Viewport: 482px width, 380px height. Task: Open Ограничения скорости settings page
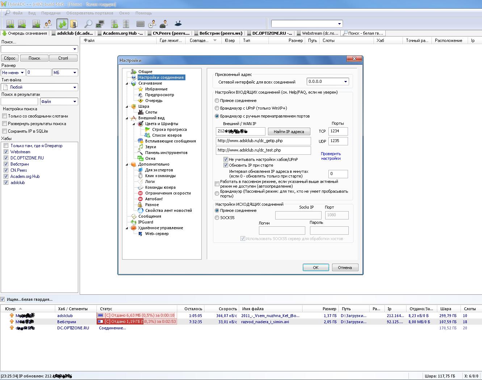168,193
